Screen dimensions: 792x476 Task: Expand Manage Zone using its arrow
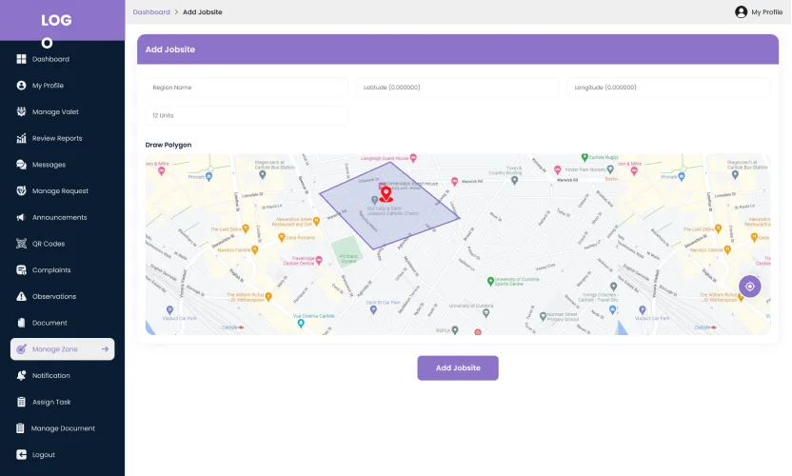(x=105, y=349)
